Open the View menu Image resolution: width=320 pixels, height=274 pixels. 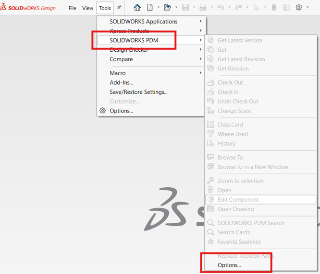click(87, 8)
